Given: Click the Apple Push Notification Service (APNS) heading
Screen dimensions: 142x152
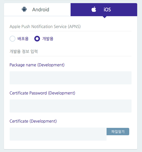Looking at the screenshot, I should coord(45,26).
